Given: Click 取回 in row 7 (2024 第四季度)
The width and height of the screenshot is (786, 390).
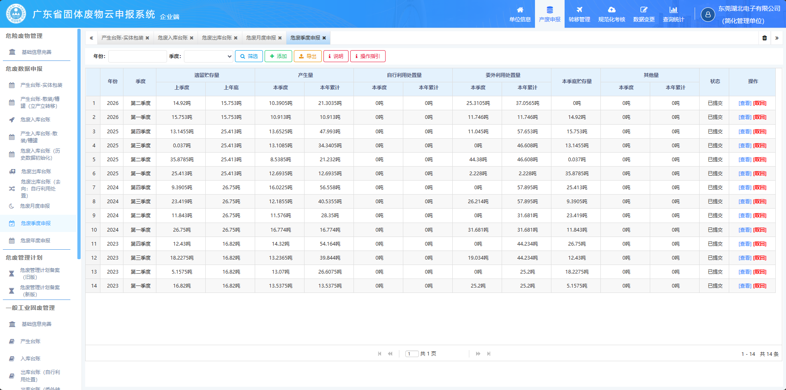Looking at the screenshot, I should [x=760, y=188].
